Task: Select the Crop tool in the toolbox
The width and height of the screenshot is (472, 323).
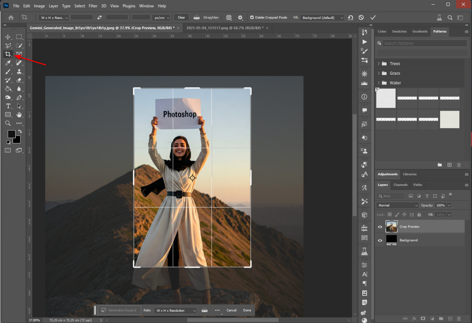Action: (x=8, y=54)
